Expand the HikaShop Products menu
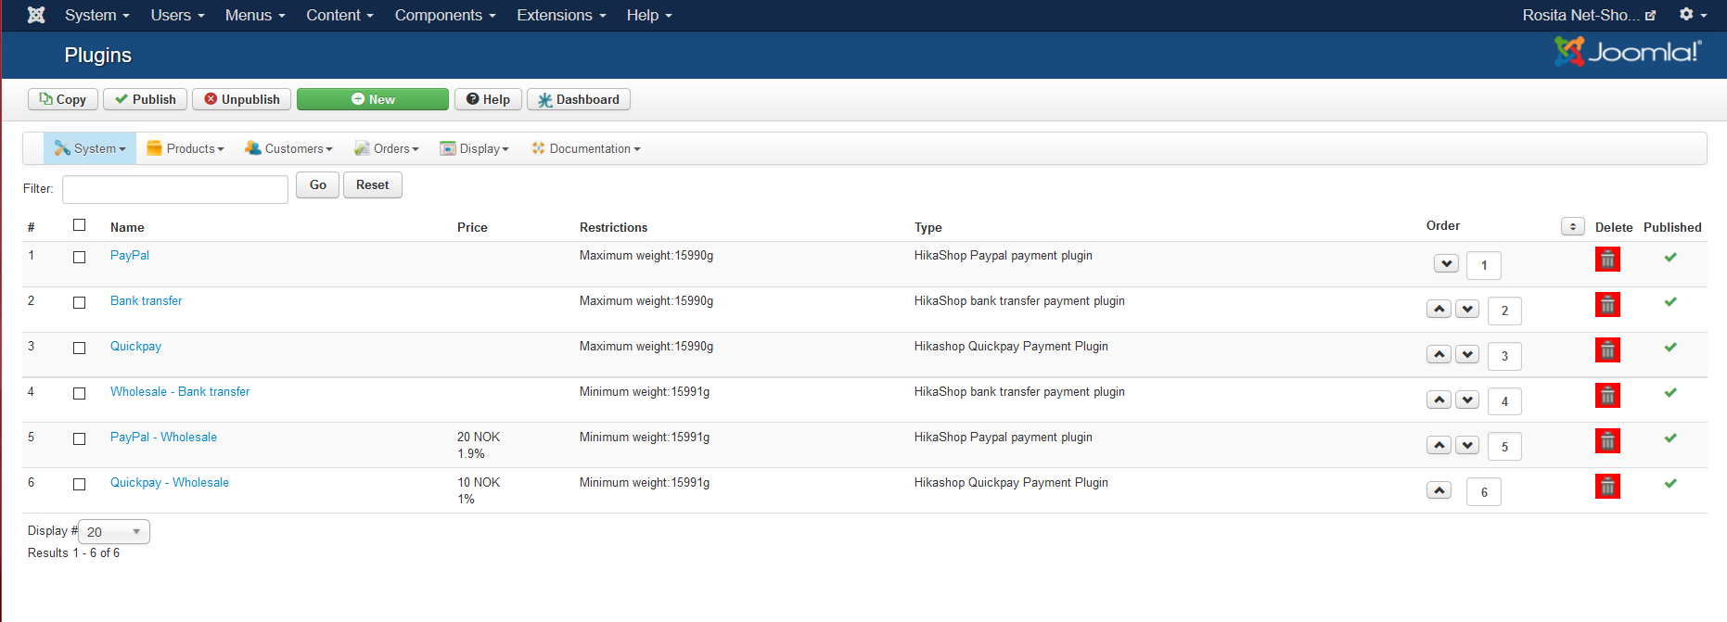Image resolution: width=1727 pixels, height=622 pixels. tap(185, 148)
